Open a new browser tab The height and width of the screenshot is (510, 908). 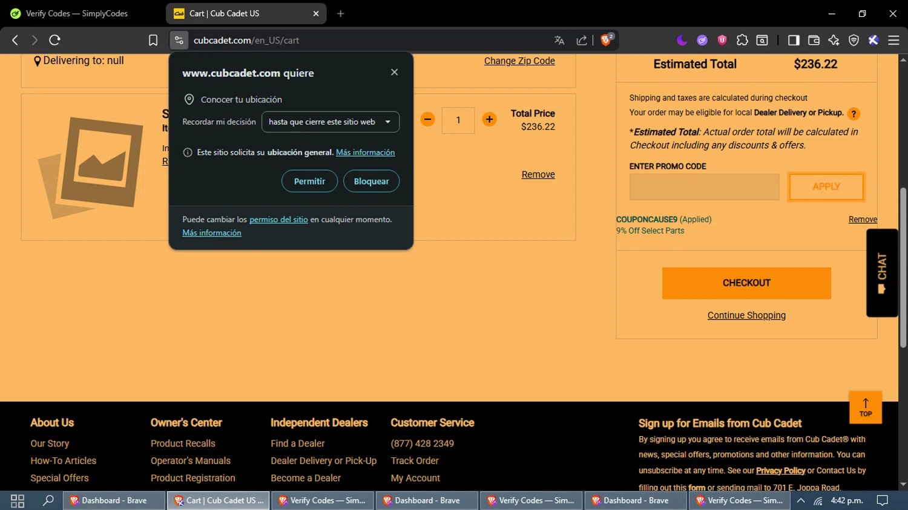[x=341, y=13]
